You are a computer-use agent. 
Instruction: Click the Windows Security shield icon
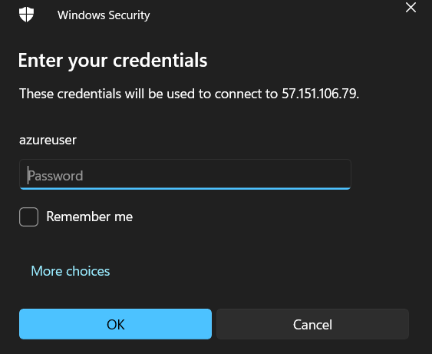tap(26, 15)
